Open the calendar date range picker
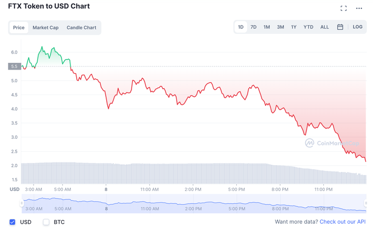Image resolution: width=373 pixels, height=229 pixels. 340,27
